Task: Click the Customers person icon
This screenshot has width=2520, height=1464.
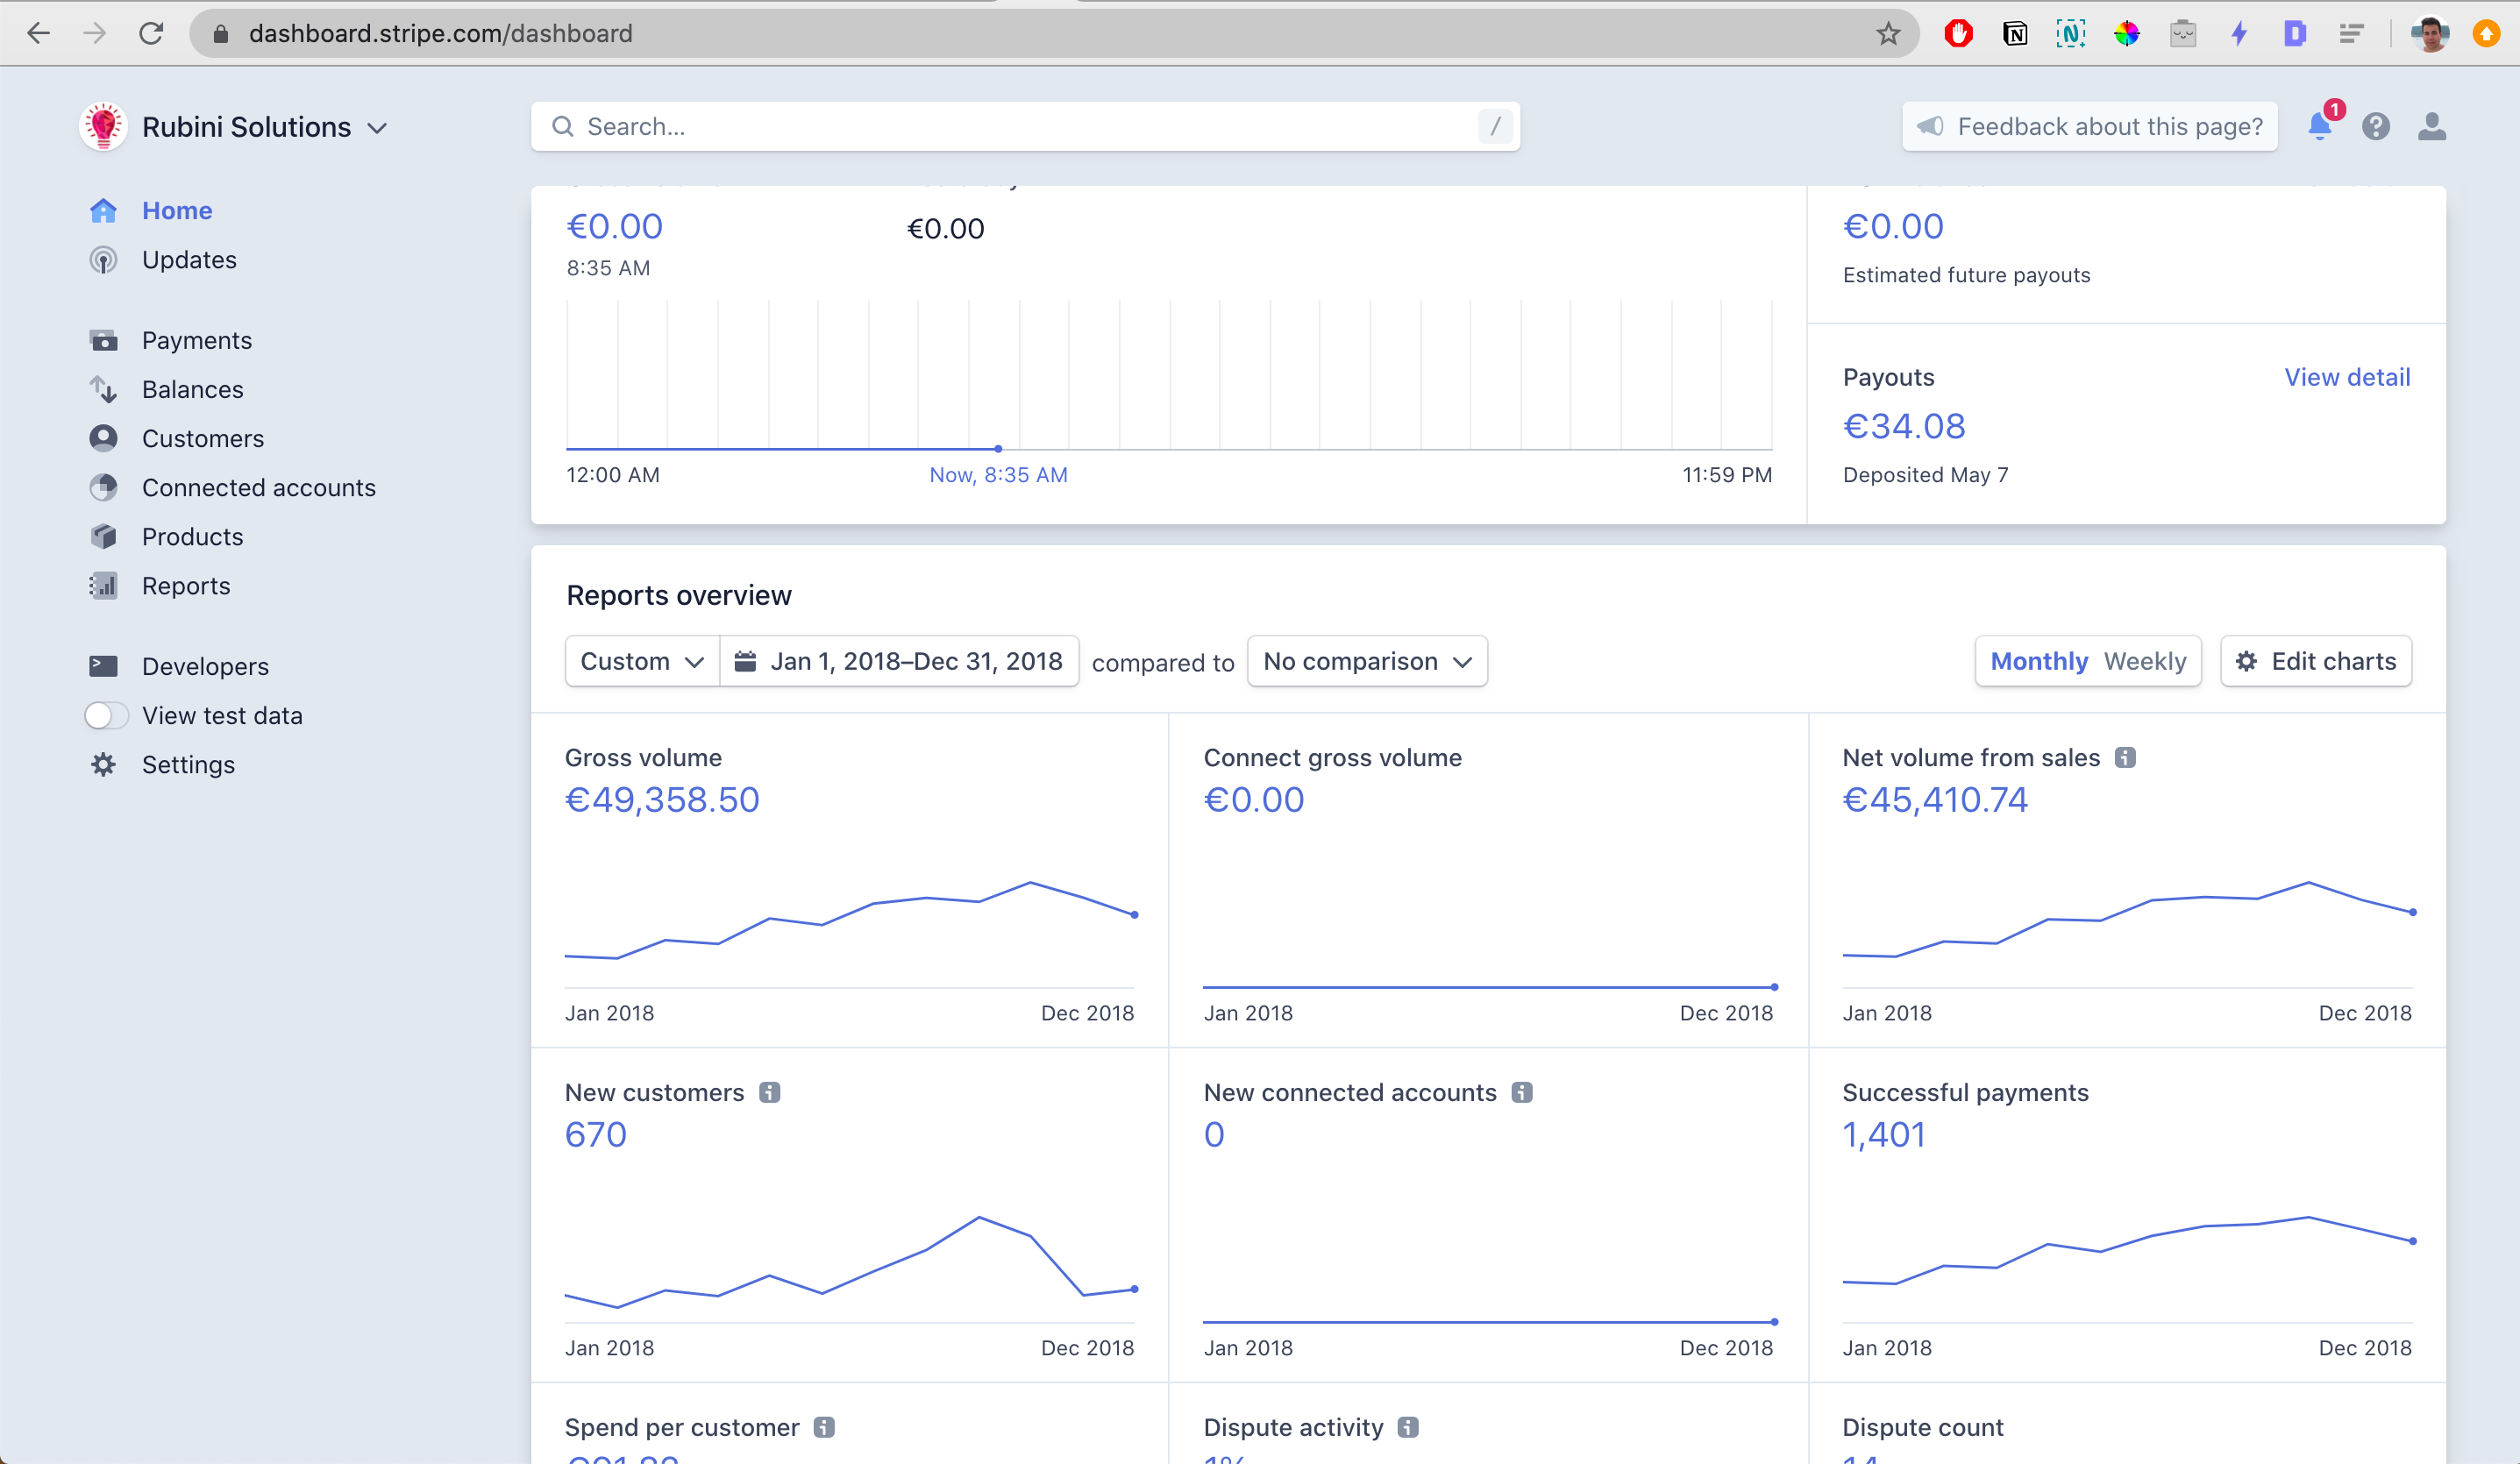Action: click(103, 439)
